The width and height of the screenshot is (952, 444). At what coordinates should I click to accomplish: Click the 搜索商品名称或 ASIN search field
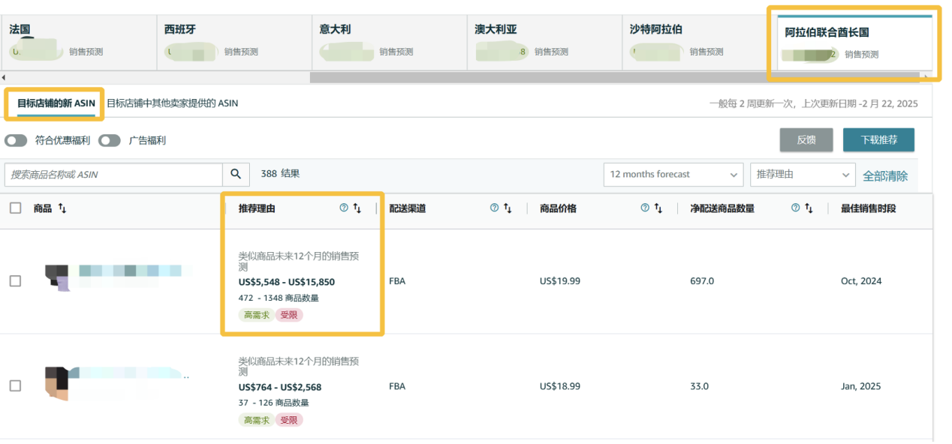click(x=113, y=174)
